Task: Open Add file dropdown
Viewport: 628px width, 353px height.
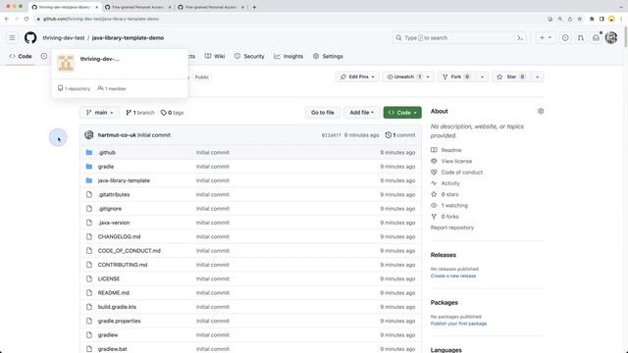Action: 362,113
